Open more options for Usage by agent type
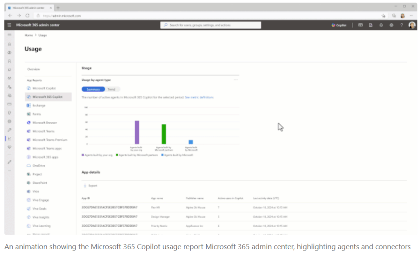The height and width of the screenshot is (255, 420). point(236,80)
